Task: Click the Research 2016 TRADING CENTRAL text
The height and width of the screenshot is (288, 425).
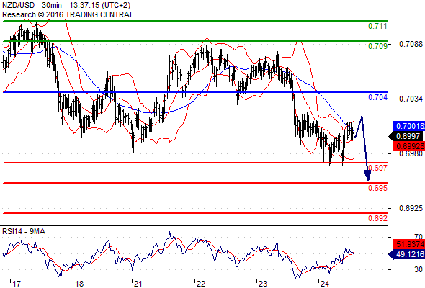Action: pos(68,14)
